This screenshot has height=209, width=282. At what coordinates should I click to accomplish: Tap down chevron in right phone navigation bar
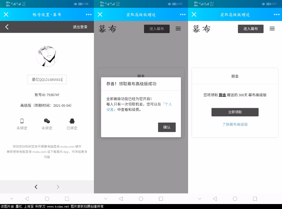(200, 199)
